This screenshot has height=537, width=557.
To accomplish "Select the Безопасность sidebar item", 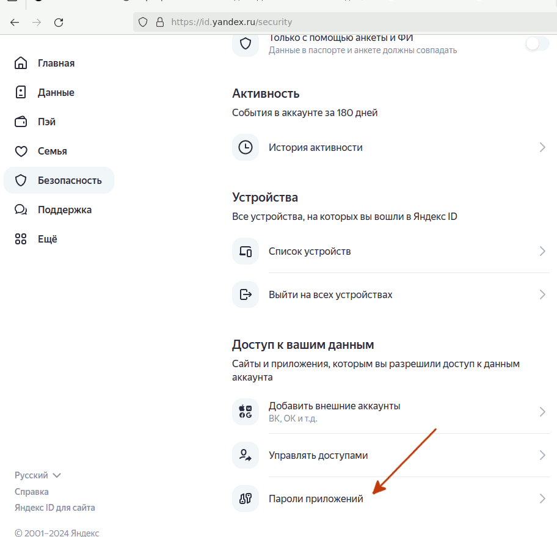I will click(59, 180).
